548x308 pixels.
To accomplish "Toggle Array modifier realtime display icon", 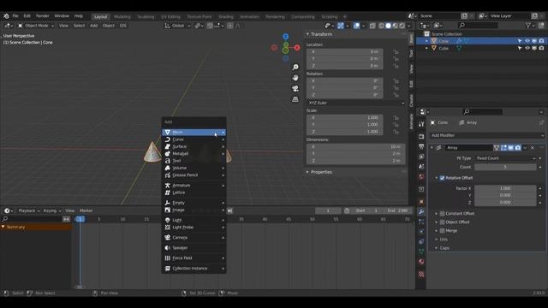I will coord(510,148).
